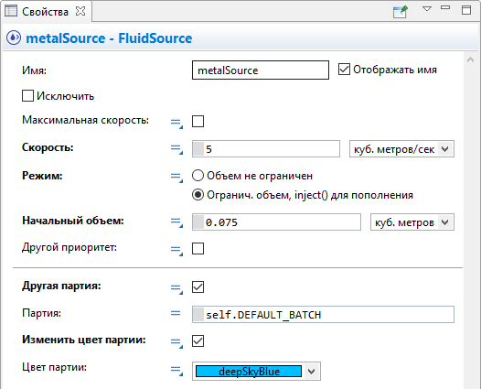Click the deepSkyBlue color swatch
481x389 pixels.
click(249, 372)
